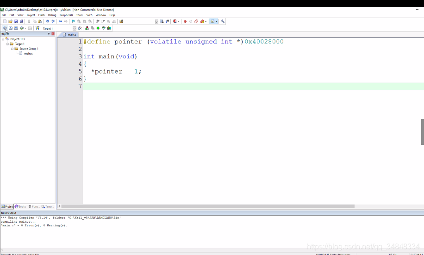The height and width of the screenshot is (255, 424).
Task: Click the horizontal scrollbar left arrow
Action: [x=59, y=206]
